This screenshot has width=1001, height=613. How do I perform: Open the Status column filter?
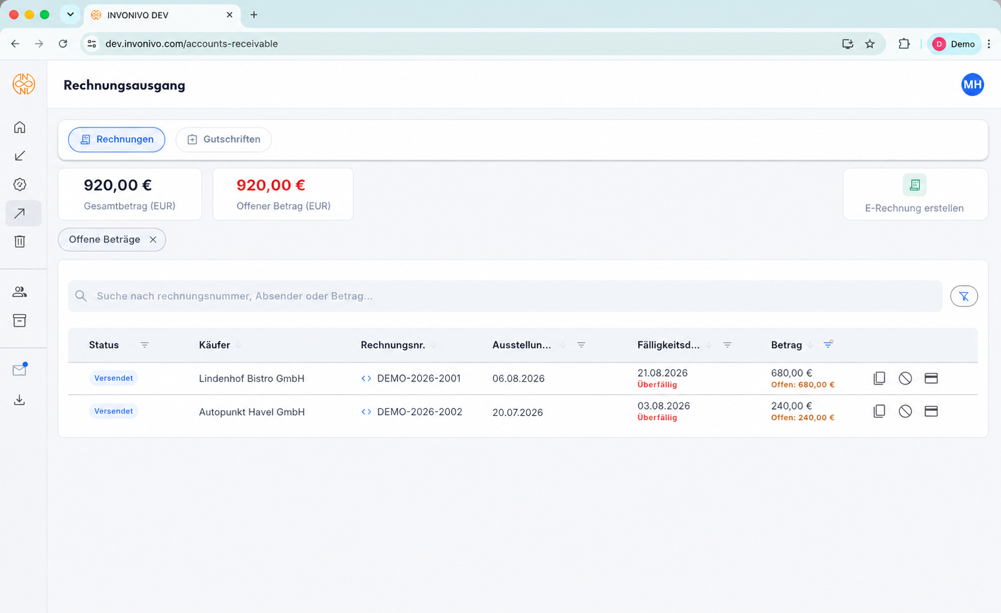(x=144, y=345)
